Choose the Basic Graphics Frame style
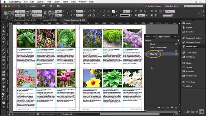The image size is (206, 116). click(158, 47)
